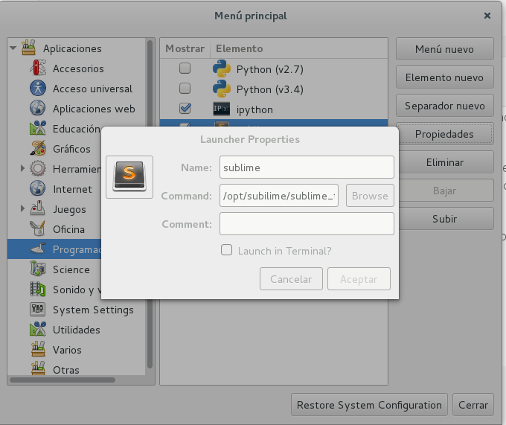Click the Sublime Text launcher icon button

(x=129, y=177)
